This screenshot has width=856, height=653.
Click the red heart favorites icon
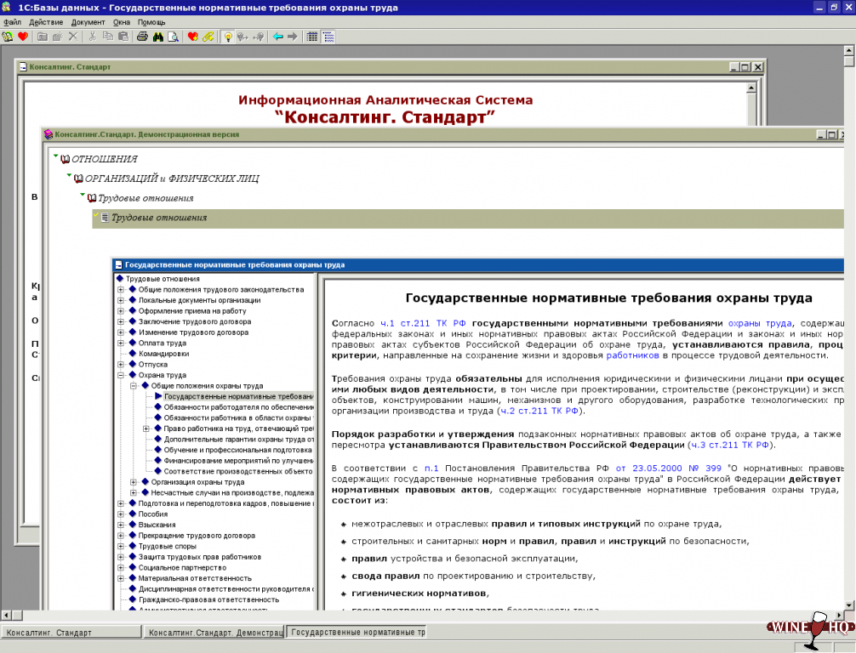click(23, 37)
